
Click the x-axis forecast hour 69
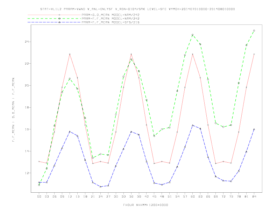coord(216,197)
